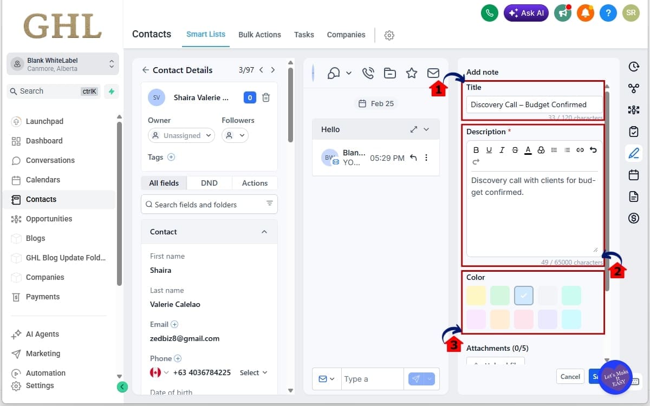This screenshot has height=406, width=650.
Task: Star this conversation using the star icon
Action: 411,73
